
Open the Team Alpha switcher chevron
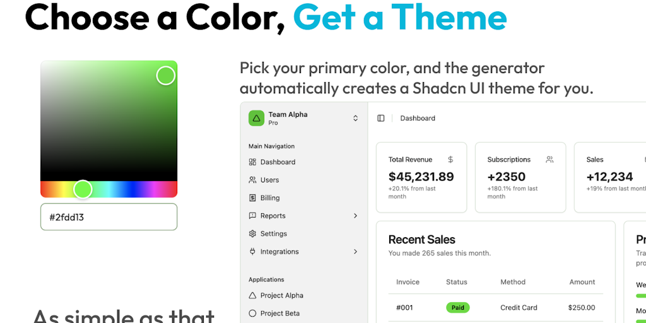pos(355,118)
